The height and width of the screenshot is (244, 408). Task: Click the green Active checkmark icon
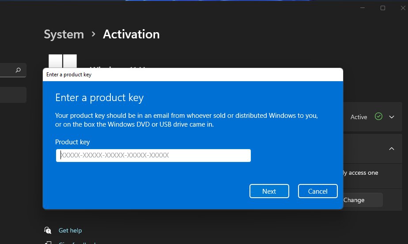[378, 116]
